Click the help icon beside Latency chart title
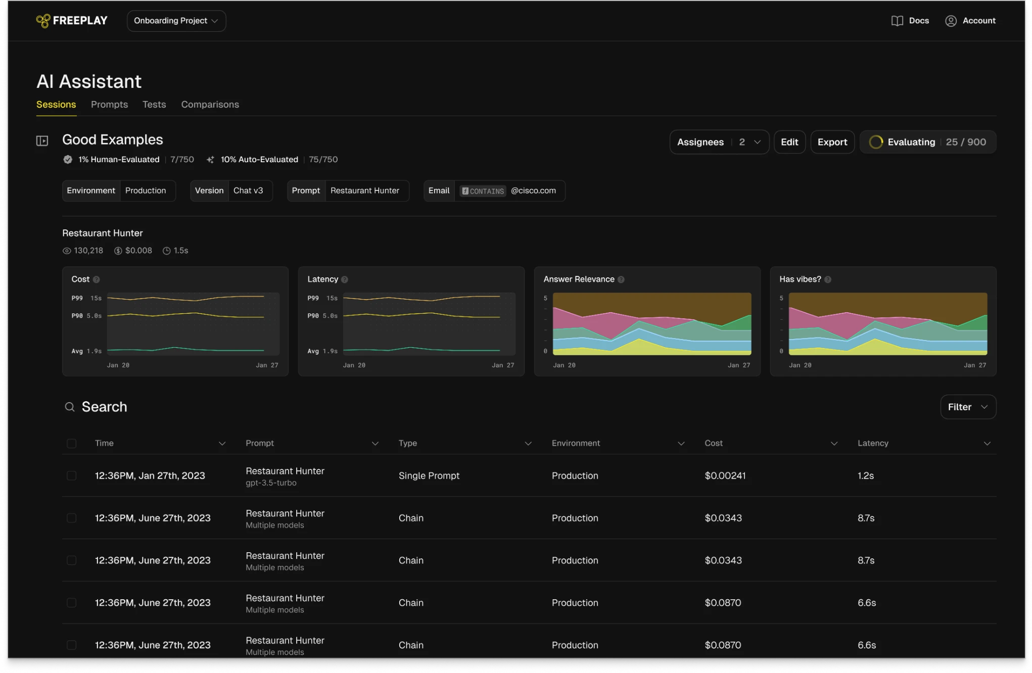Image resolution: width=1032 pixels, height=673 pixels. 345,280
